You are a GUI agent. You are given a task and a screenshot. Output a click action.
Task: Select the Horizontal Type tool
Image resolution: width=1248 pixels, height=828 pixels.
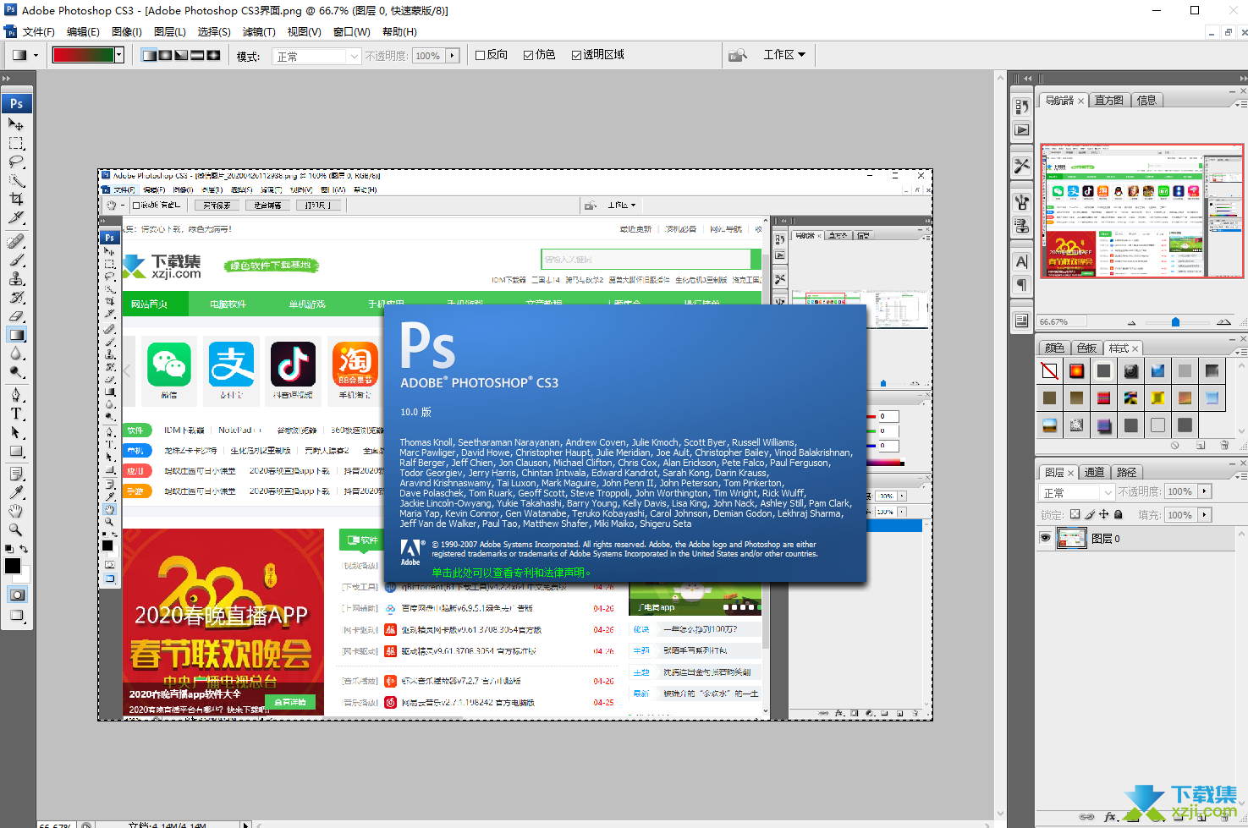[x=16, y=414]
